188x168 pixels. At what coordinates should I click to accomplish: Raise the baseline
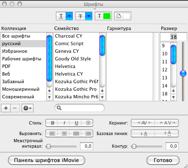pyautogui.click(x=167, y=133)
